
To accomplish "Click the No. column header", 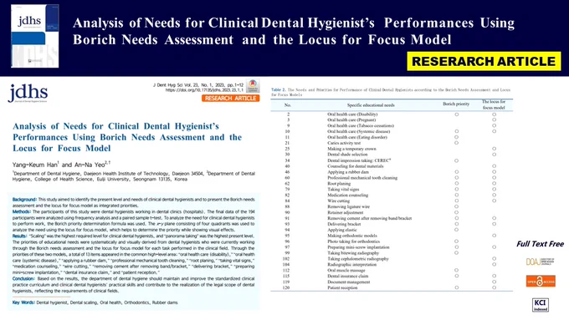I will tap(288, 105).
